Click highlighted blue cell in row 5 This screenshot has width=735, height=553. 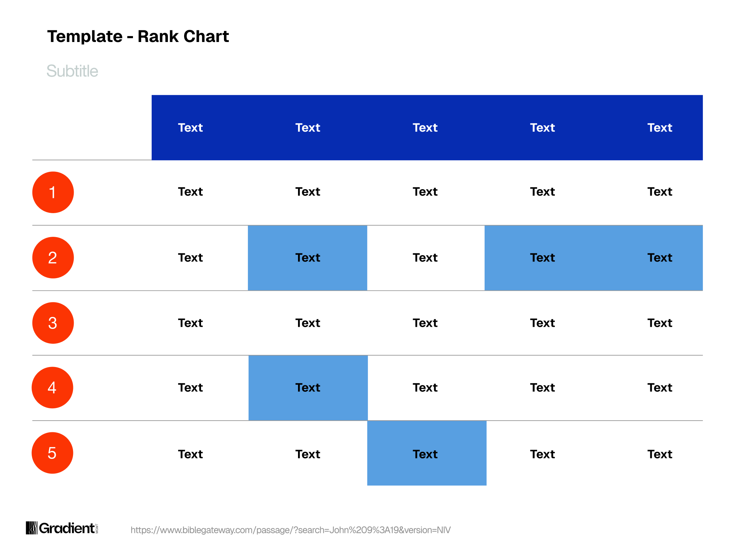coord(427,453)
